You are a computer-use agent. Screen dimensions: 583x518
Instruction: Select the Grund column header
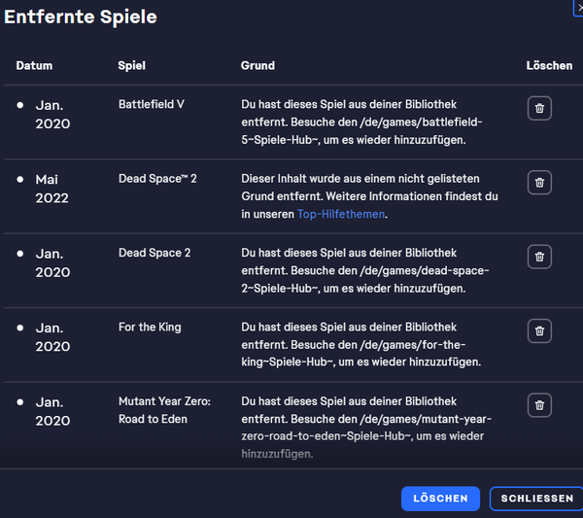click(257, 66)
